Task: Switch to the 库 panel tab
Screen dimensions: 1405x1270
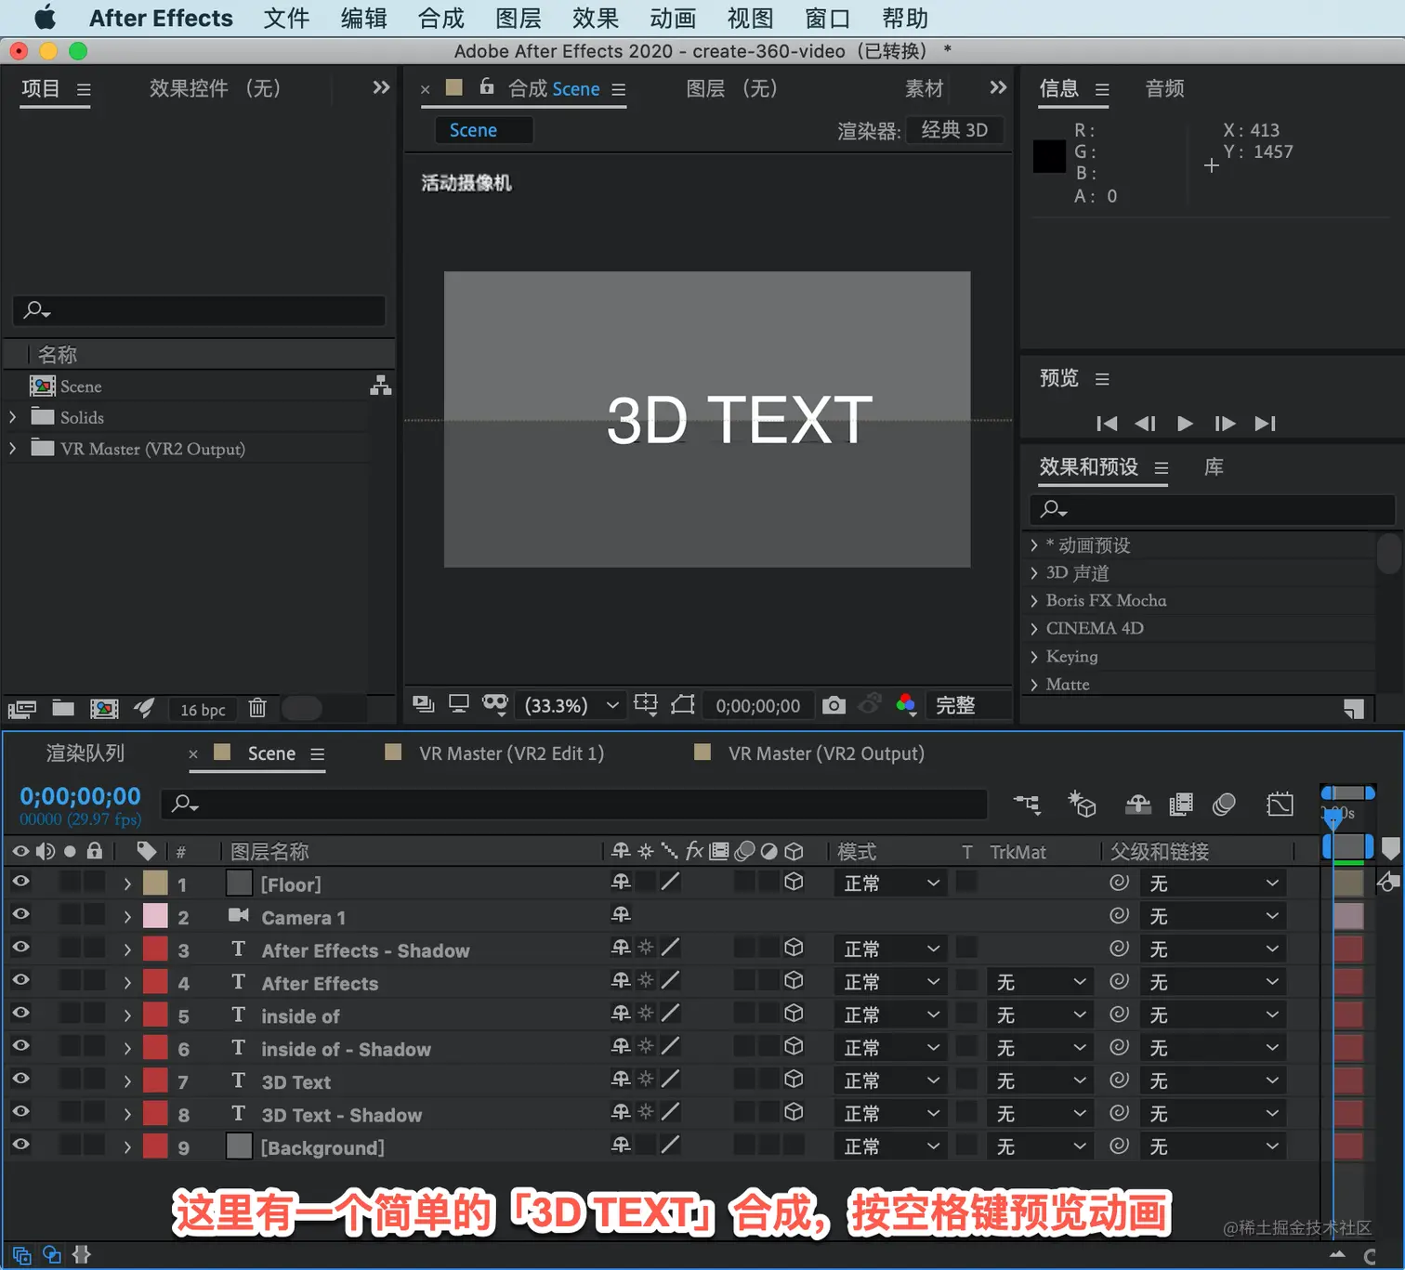Action: tap(1214, 466)
